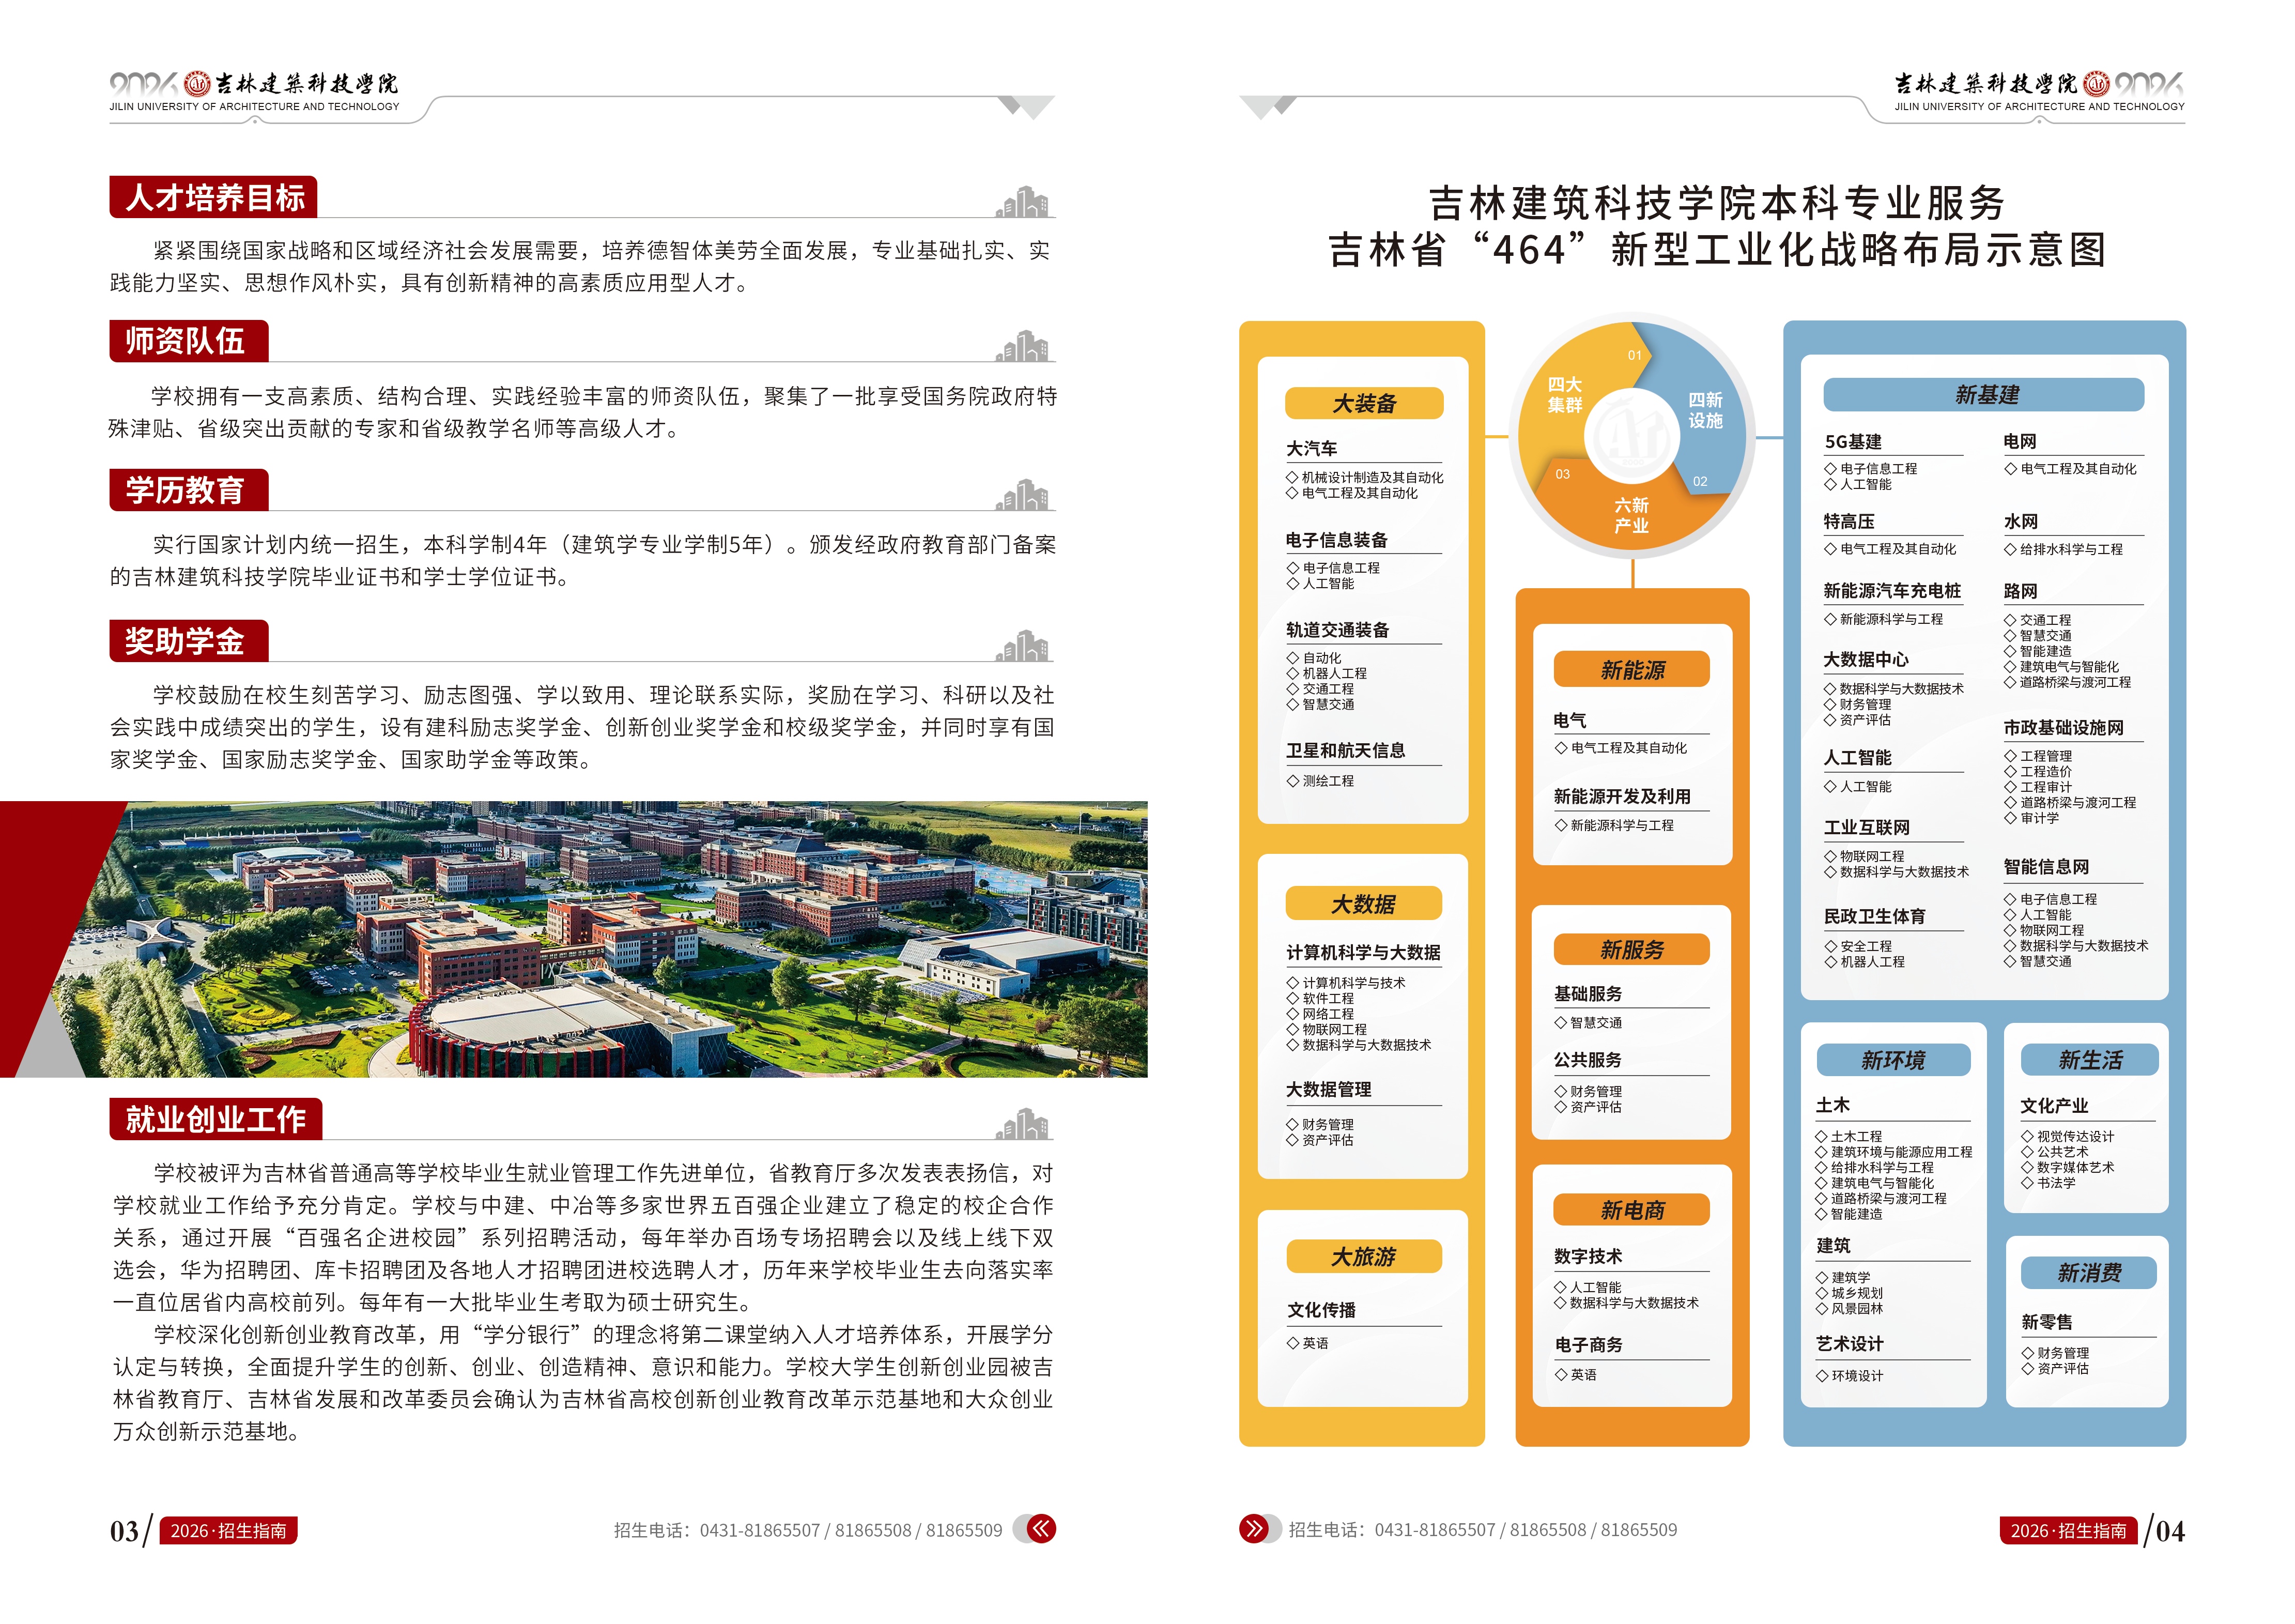Screen dimensions: 2295x1624
Task: Click the red double-left chevron icon on page 03
Action: pos(1041,1528)
